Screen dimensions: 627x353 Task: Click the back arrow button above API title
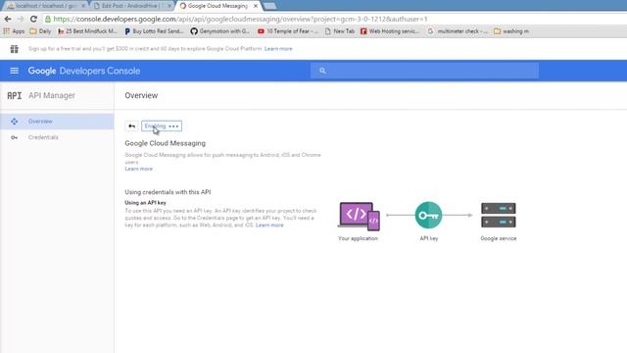point(131,126)
